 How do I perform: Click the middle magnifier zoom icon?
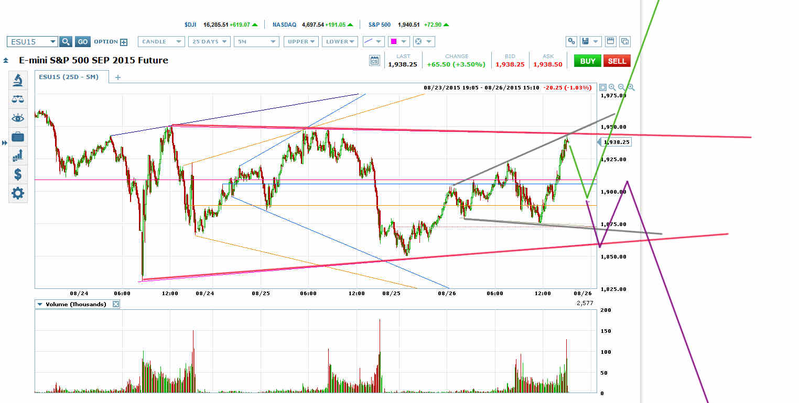click(621, 87)
